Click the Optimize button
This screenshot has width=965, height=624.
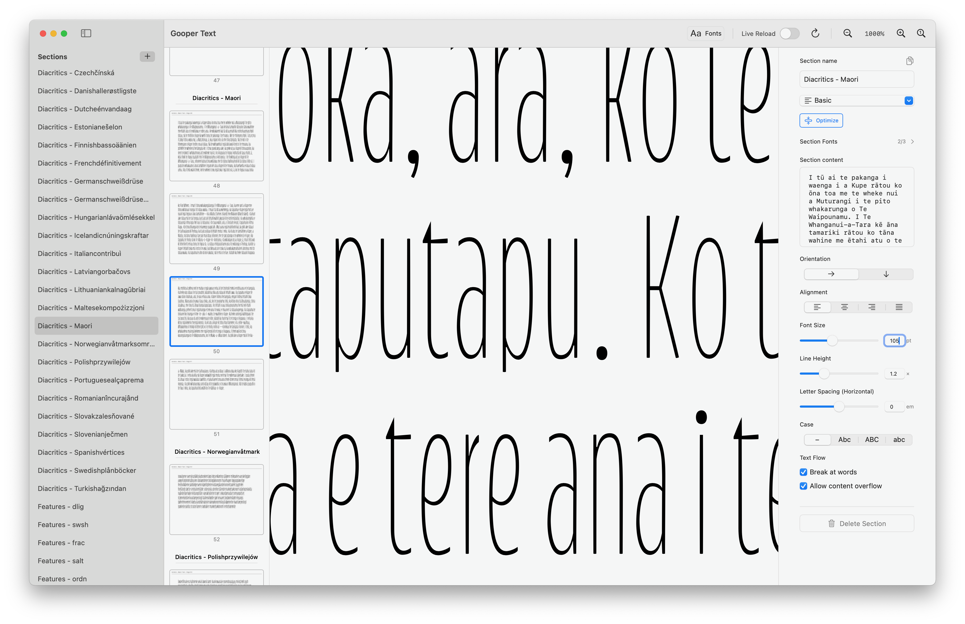click(x=821, y=121)
